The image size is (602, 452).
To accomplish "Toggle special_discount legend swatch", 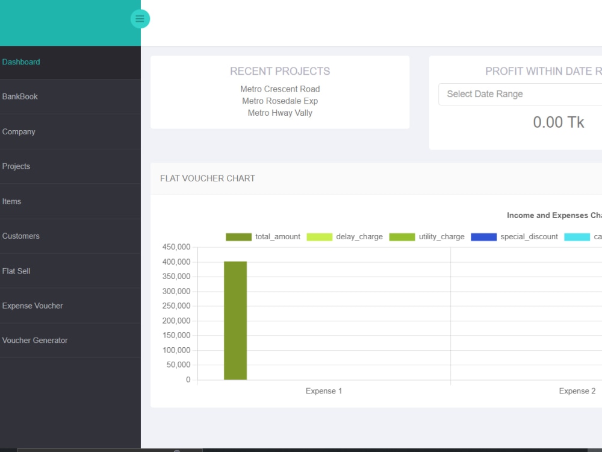I will point(483,237).
